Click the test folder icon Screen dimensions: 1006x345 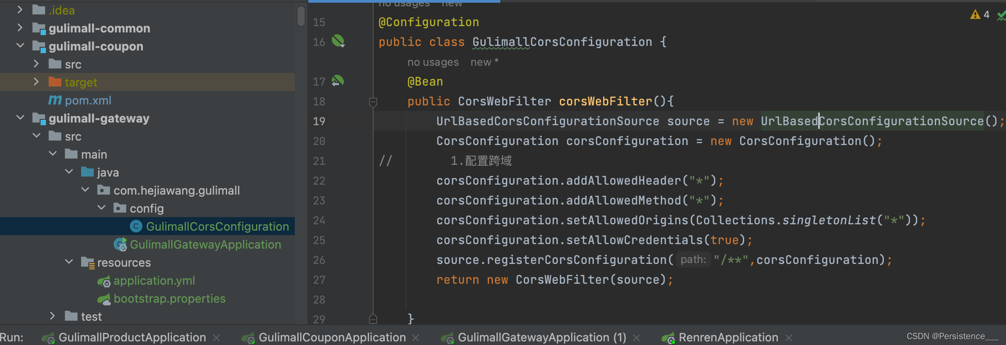click(x=71, y=316)
